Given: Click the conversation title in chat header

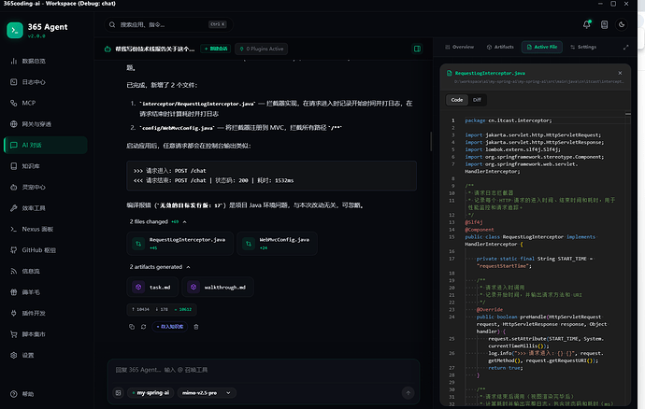Looking at the screenshot, I should [x=154, y=49].
